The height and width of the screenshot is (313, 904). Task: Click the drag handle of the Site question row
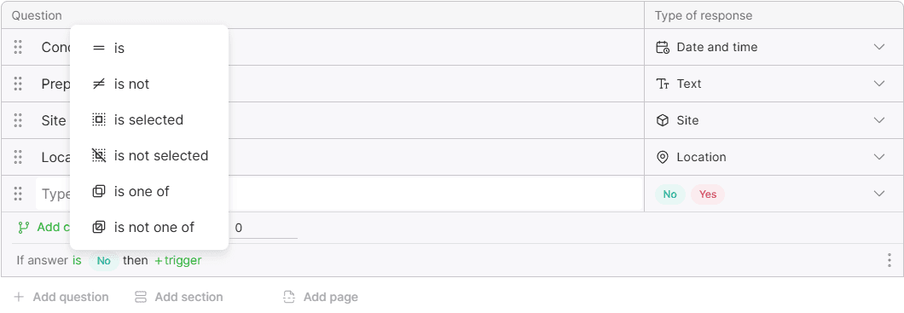tap(18, 120)
